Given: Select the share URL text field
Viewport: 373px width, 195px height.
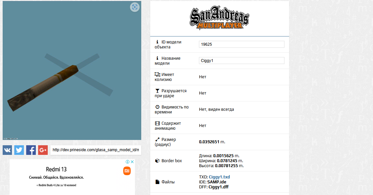Looking at the screenshot, I should coord(95,150).
